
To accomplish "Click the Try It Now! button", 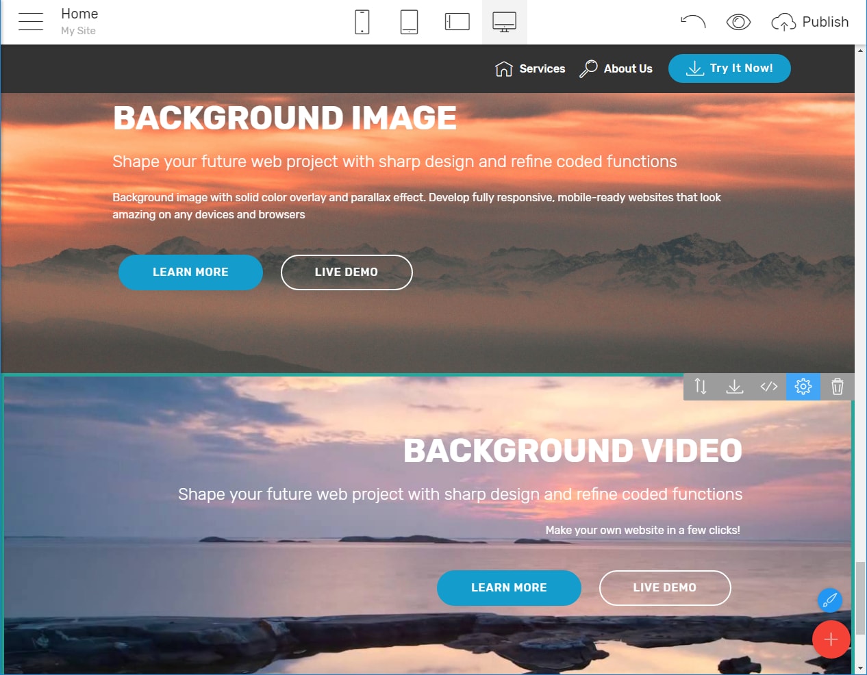I will tap(729, 68).
